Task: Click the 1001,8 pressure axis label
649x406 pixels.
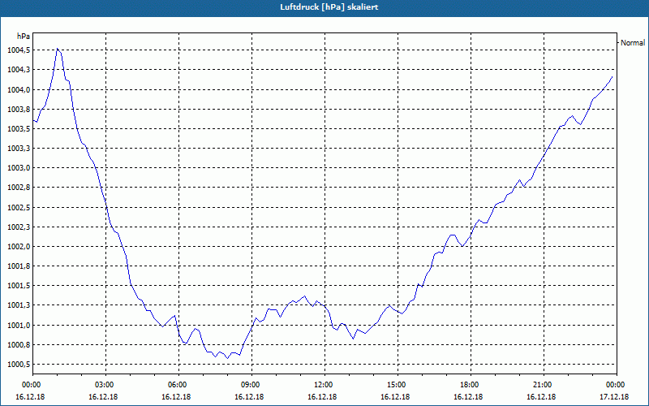Action: click(18, 266)
